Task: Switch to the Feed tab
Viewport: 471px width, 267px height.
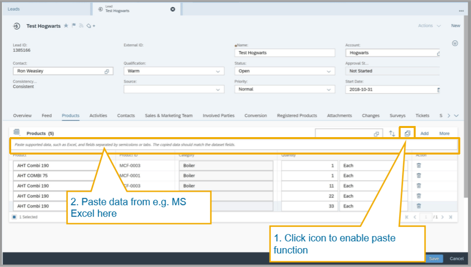Action: pyautogui.click(x=47, y=115)
